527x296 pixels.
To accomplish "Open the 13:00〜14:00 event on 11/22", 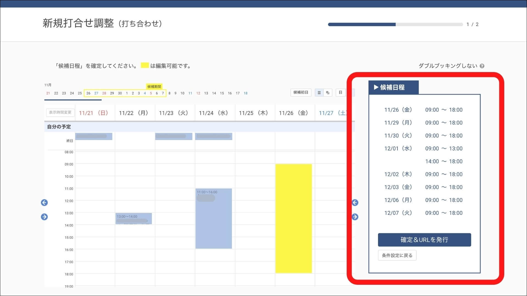I will point(134,218).
